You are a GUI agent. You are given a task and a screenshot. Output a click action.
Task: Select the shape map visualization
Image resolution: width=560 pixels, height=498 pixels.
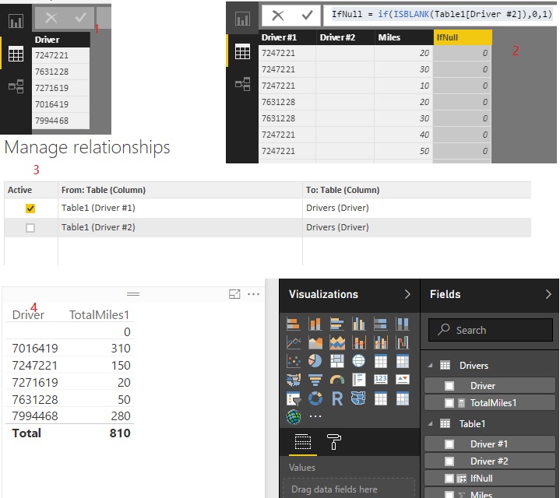tap(358, 398)
